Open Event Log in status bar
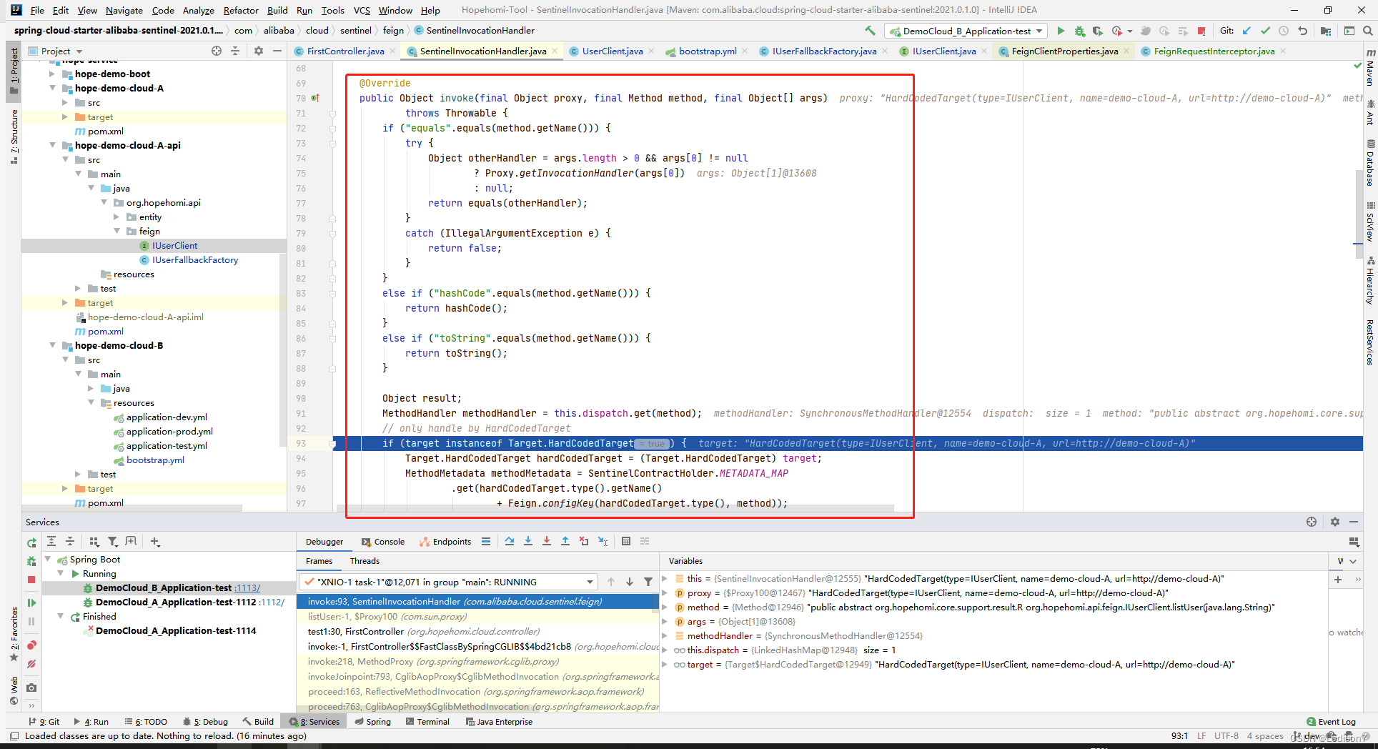 (1331, 722)
